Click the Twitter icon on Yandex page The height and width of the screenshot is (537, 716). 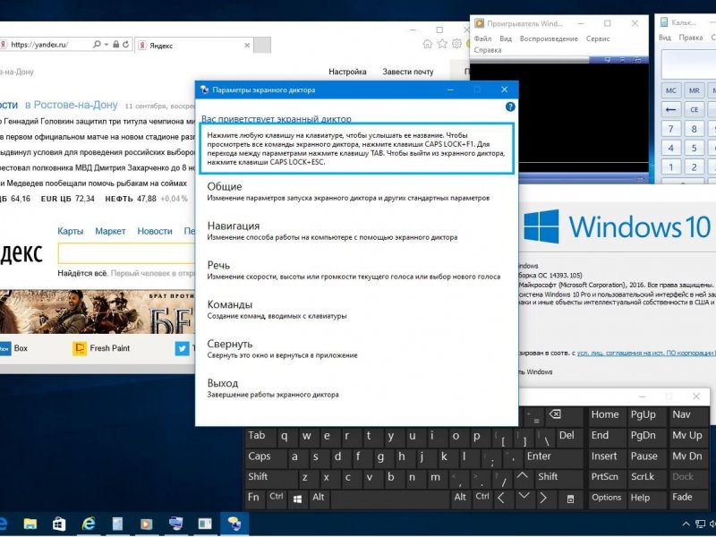coord(182,348)
